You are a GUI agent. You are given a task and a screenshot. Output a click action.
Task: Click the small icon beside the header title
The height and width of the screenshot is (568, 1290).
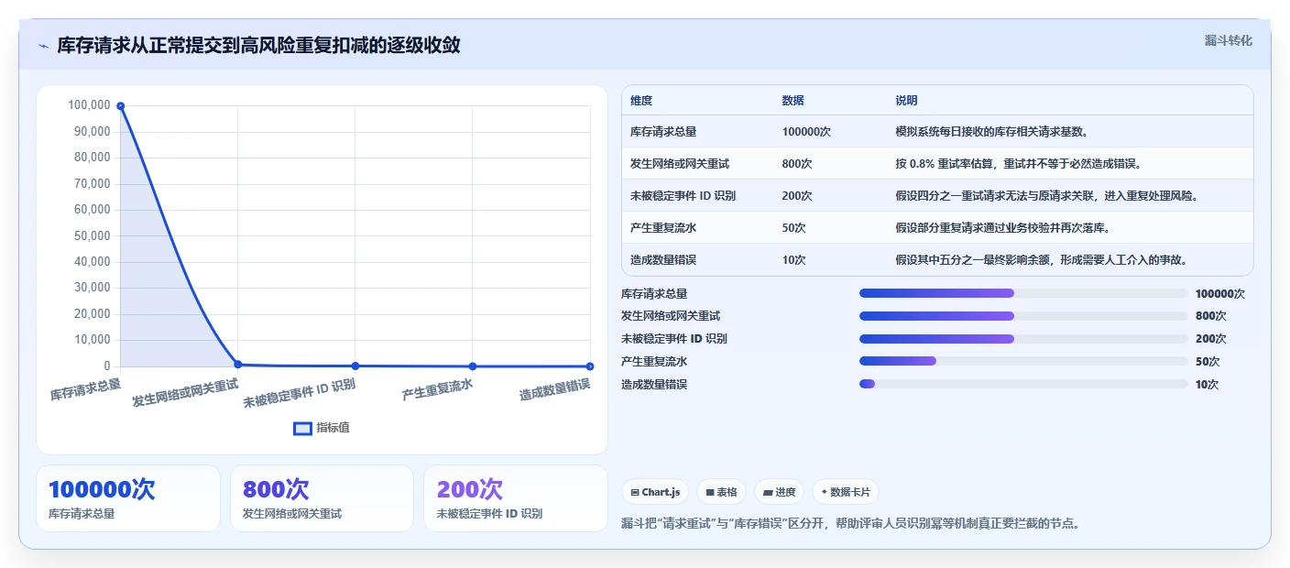point(43,45)
